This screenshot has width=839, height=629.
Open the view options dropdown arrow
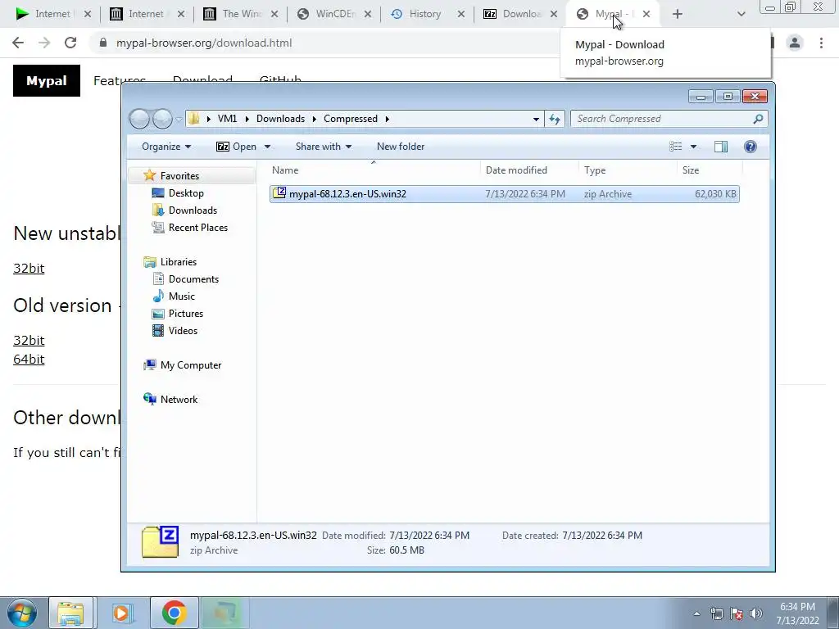point(693,147)
